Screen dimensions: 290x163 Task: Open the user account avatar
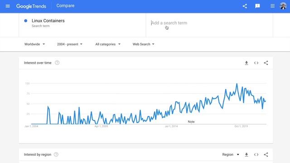283,6
